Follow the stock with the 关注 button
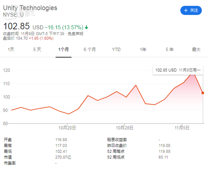 pos(191,10)
